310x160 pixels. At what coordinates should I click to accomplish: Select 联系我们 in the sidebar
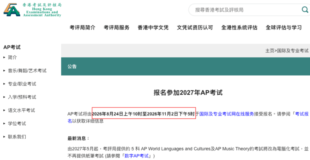[17, 137]
